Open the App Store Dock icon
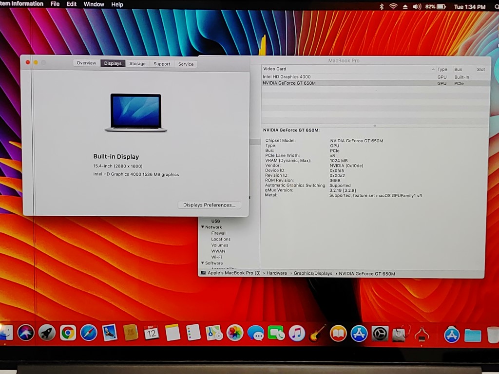The image size is (499, 374). [x=359, y=334]
